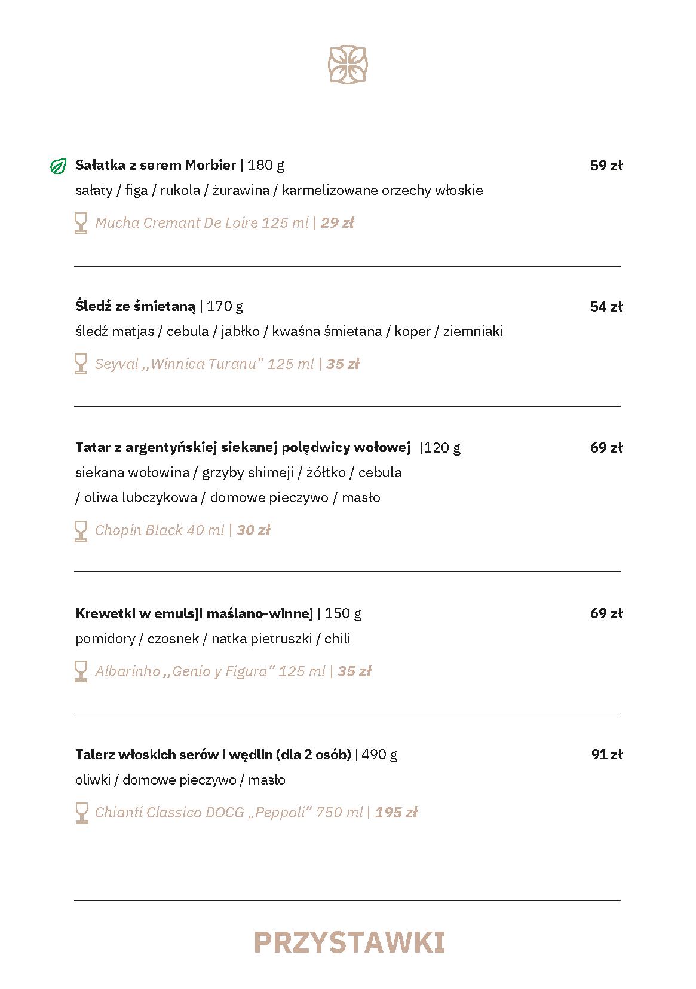Screen dimensions: 696x989
Task: Select the Śledź ze śmietaną dish title
Action: pos(136,306)
